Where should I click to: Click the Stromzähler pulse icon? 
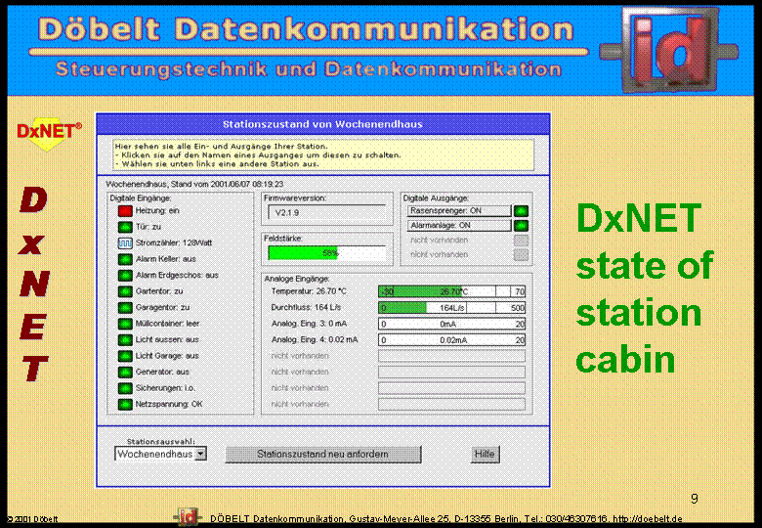(125, 243)
